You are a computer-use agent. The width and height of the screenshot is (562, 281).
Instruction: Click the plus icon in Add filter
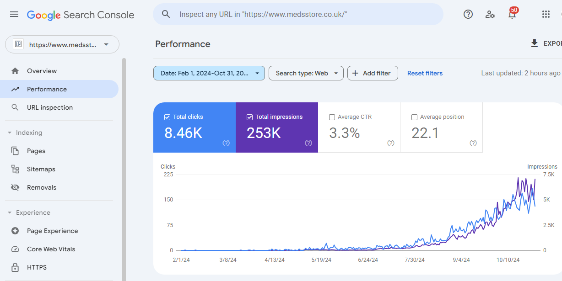[355, 73]
